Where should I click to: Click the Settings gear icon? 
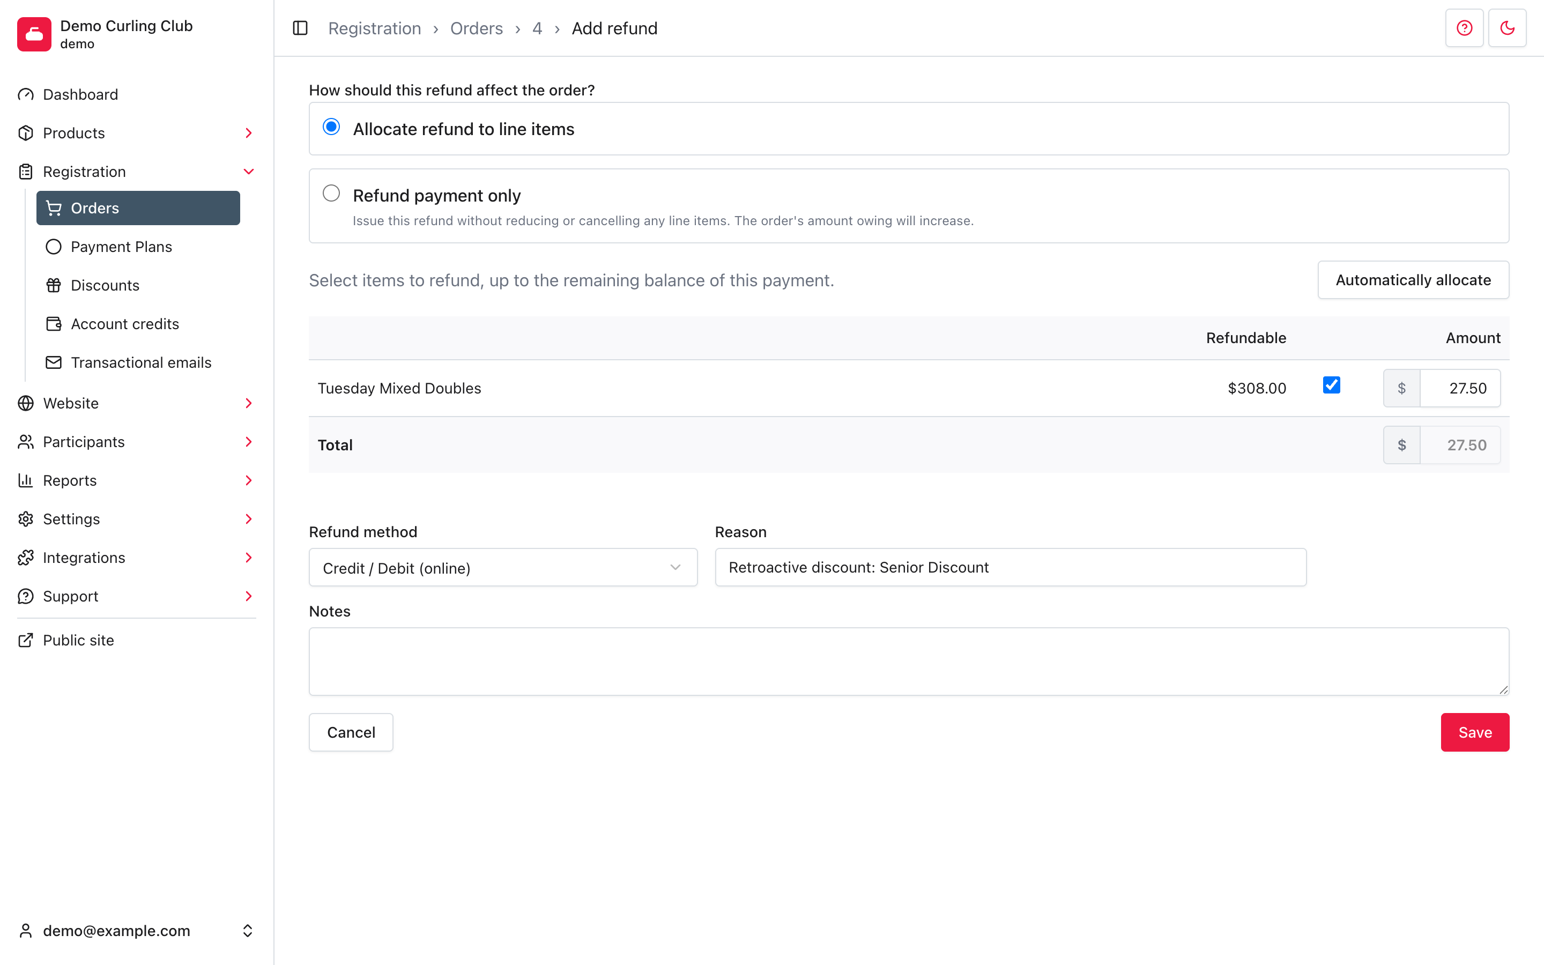[26, 519]
